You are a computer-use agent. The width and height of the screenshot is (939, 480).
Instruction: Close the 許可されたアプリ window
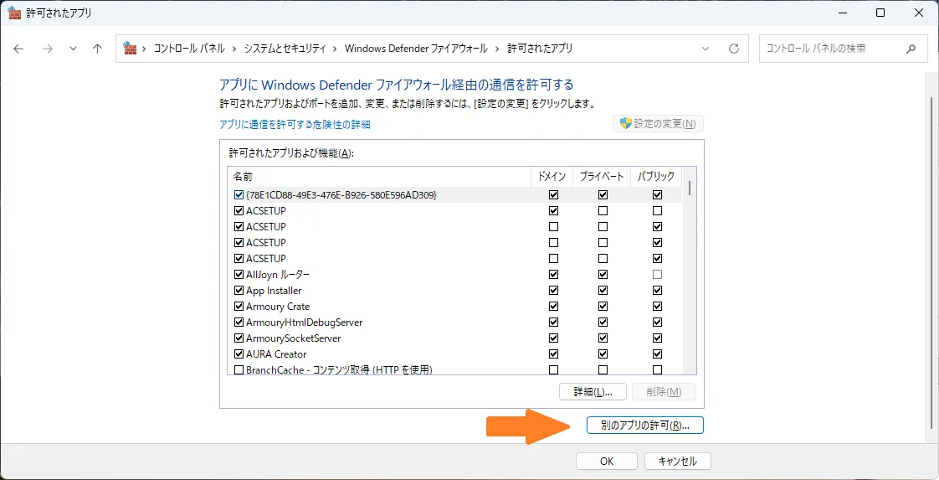[918, 13]
